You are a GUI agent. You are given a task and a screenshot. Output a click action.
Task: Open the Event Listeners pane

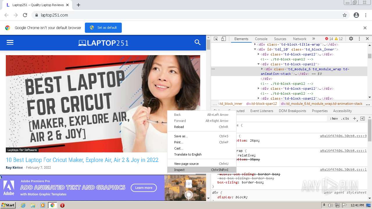click(262, 111)
